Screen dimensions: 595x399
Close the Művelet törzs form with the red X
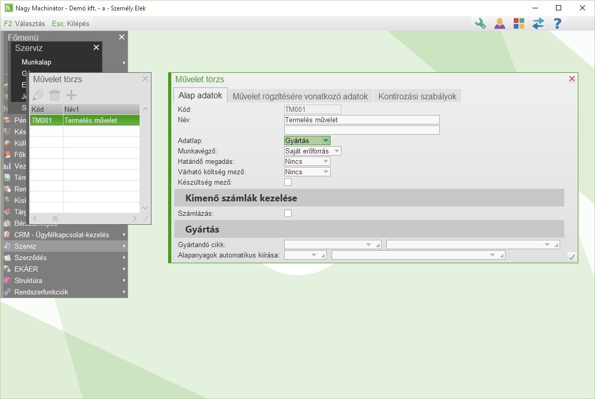[x=572, y=79]
